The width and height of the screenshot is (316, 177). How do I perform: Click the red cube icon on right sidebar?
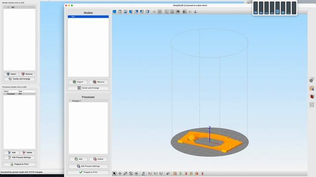point(312,96)
